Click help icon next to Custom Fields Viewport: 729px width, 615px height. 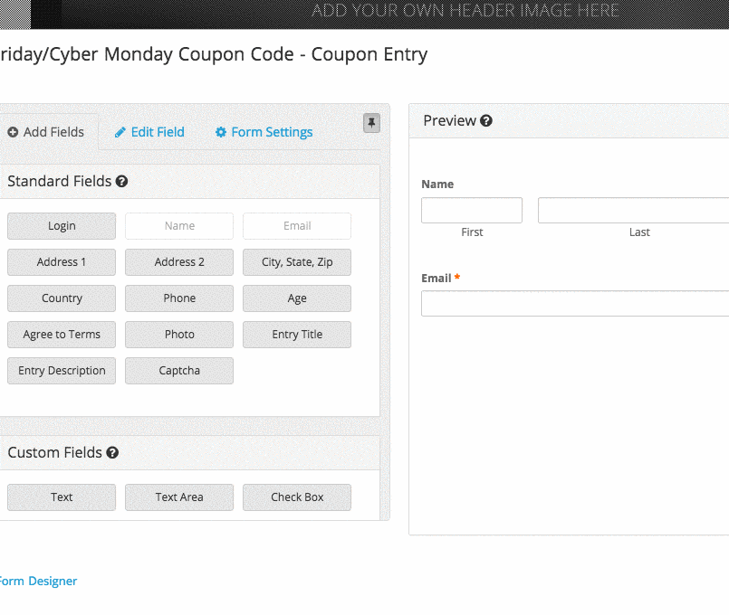pos(112,453)
